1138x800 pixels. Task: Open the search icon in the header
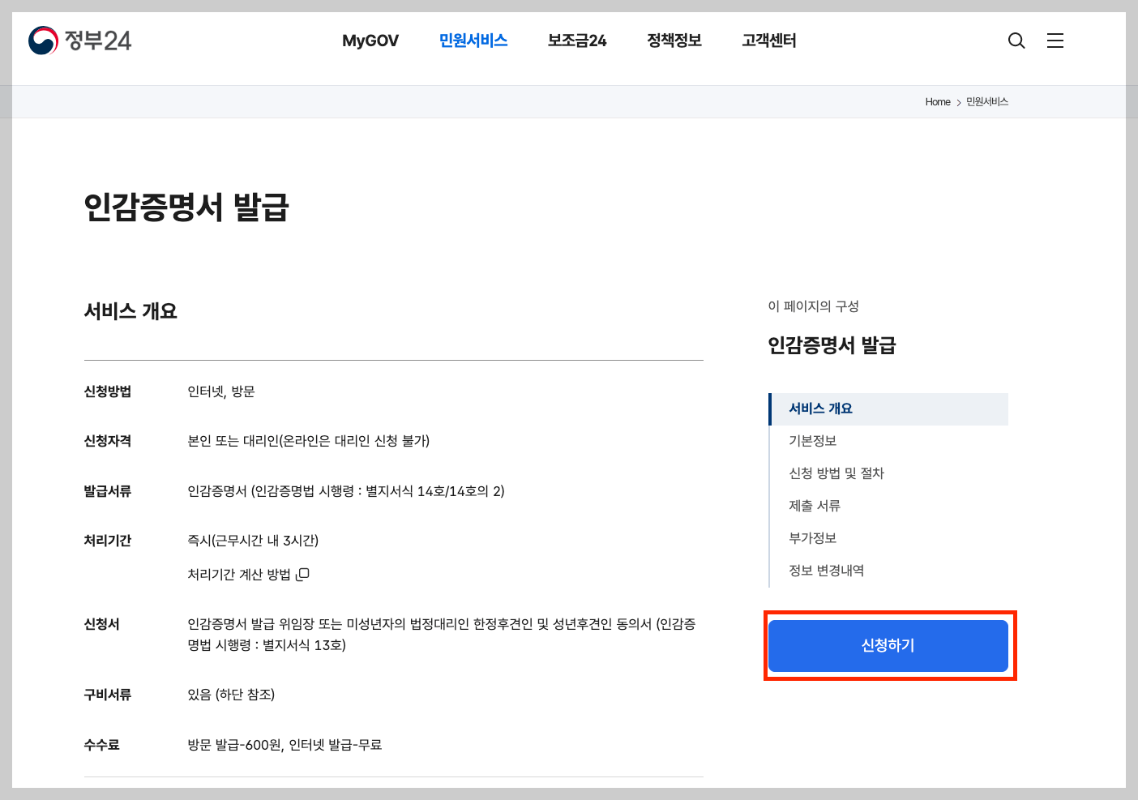pos(1016,40)
